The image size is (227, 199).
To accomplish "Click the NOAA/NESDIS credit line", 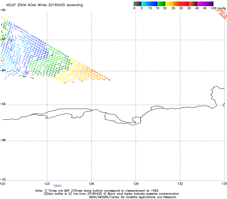I will [x=133, y=197].
